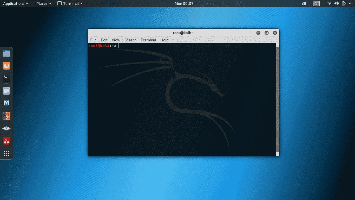Open the View menu in terminal
355x200 pixels.
[116, 40]
